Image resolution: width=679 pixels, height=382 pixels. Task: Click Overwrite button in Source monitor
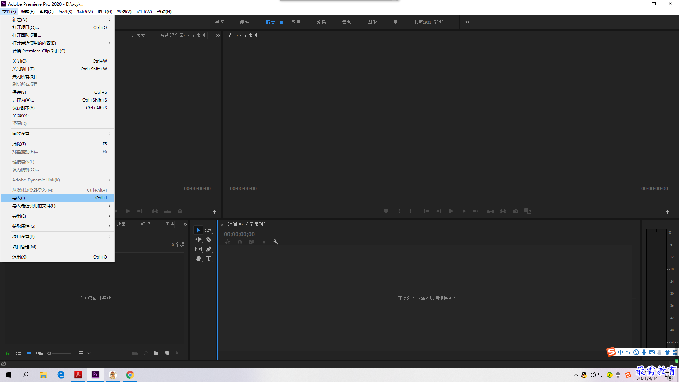click(168, 211)
